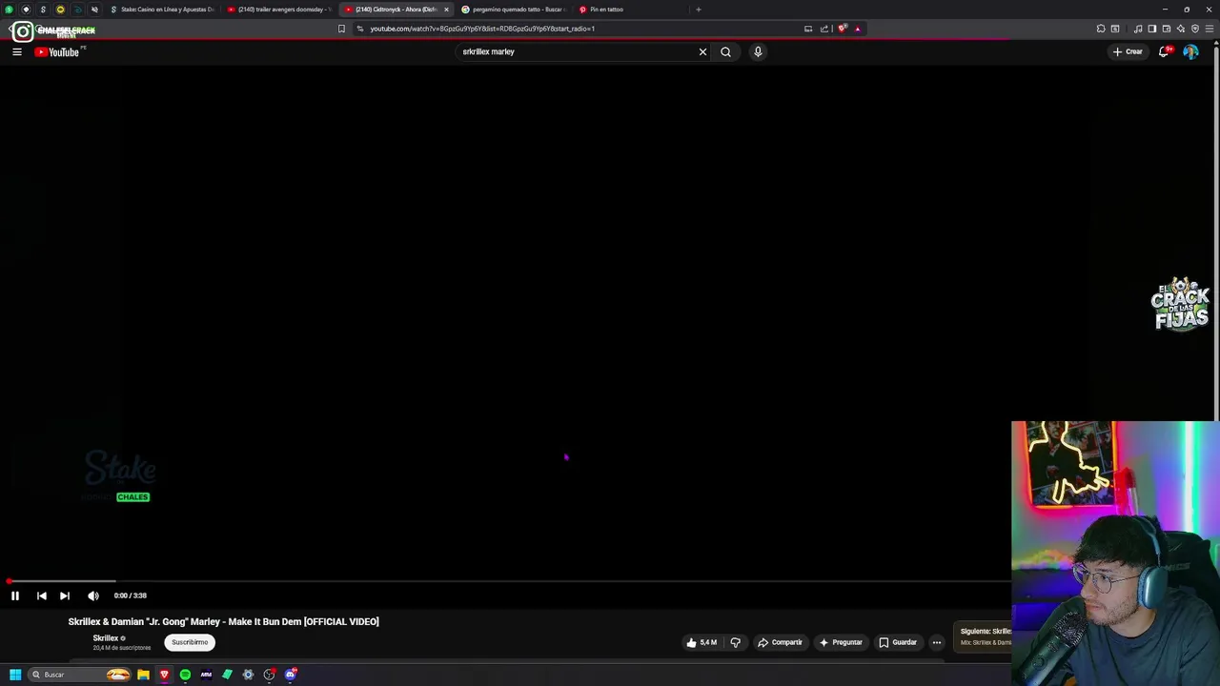The height and width of the screenshot is (686, 1220).
Task: Click the browser address bar URL
Action: 482,29
